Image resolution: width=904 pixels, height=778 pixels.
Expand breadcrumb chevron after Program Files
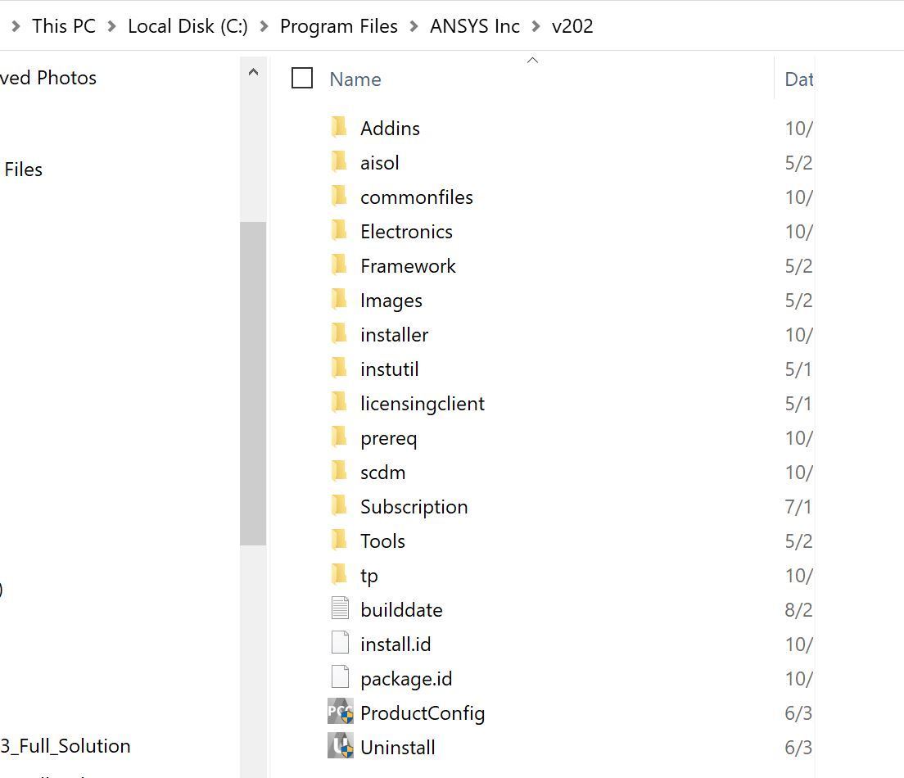coord(414,26)
